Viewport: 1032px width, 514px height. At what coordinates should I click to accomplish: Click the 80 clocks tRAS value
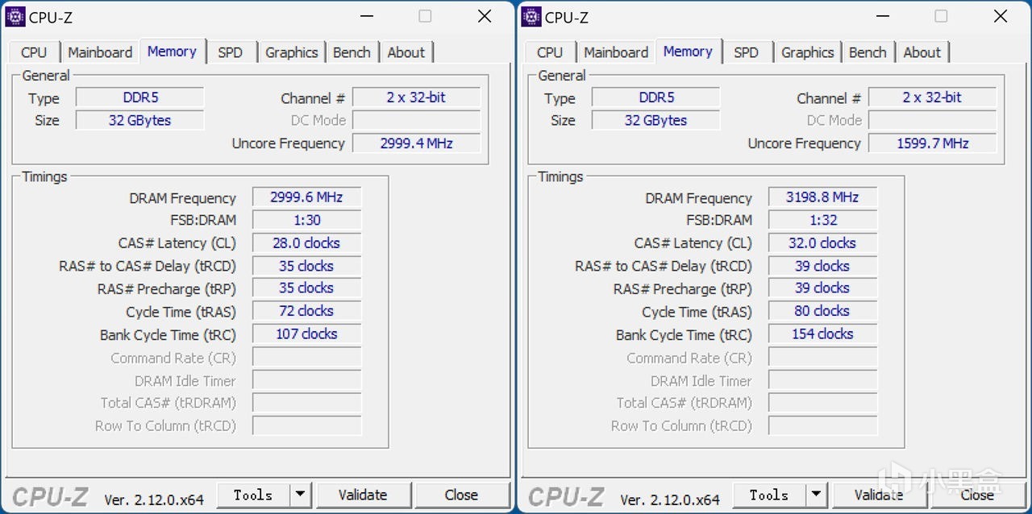(x=822, y=311)
